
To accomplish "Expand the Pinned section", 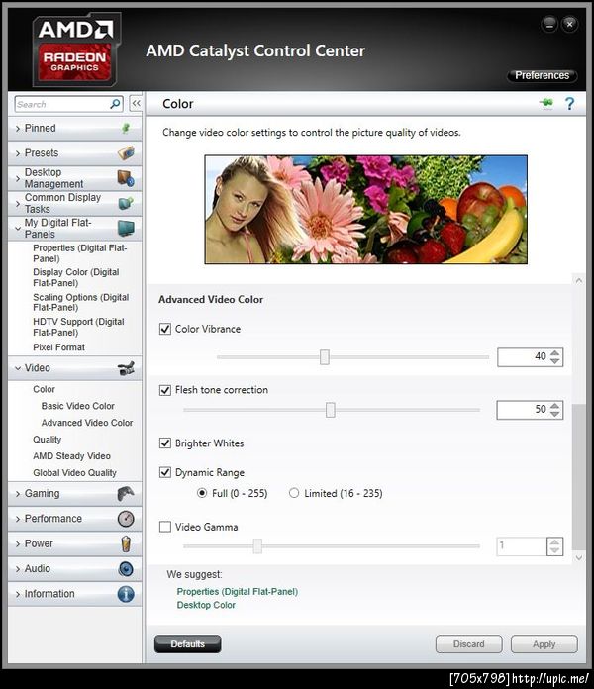I will [18, 129].
